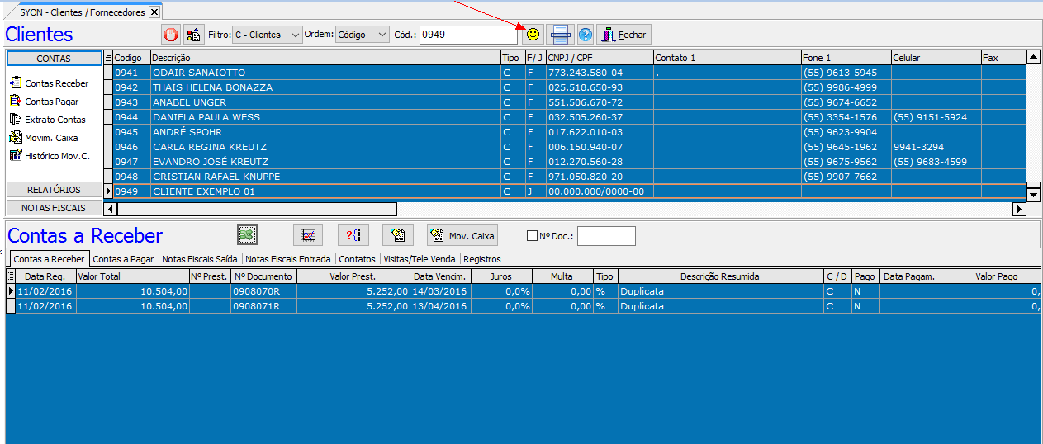
Task: Click the printer icon in the Clientes toolbar
Action: coord(560,35)
